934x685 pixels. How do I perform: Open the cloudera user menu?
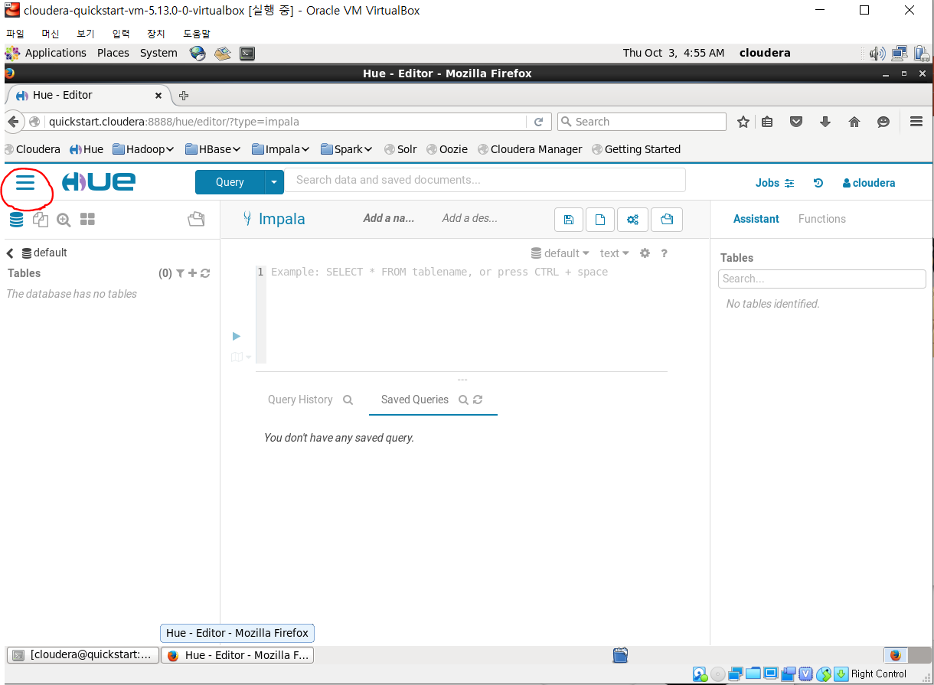(869, 183)
